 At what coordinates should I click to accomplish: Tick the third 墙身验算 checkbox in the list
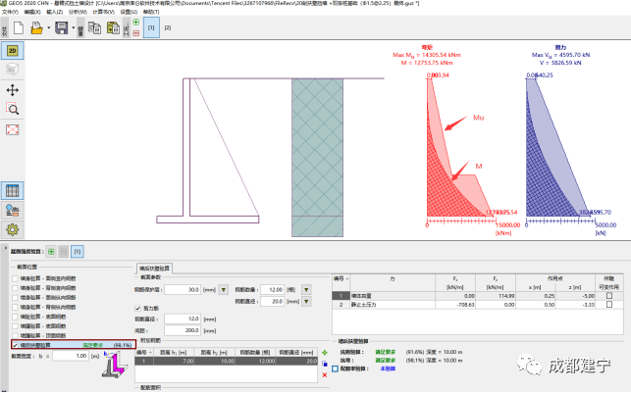tap(15, 297)
